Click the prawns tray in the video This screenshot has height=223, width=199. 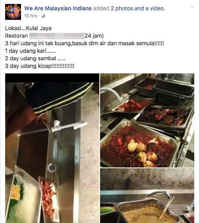click(x=48, y=198)
